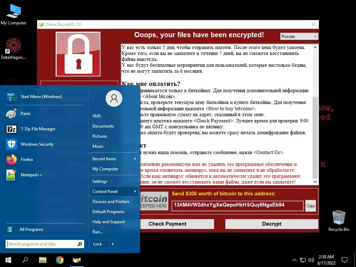Open the notification center icon

point(345,260)
